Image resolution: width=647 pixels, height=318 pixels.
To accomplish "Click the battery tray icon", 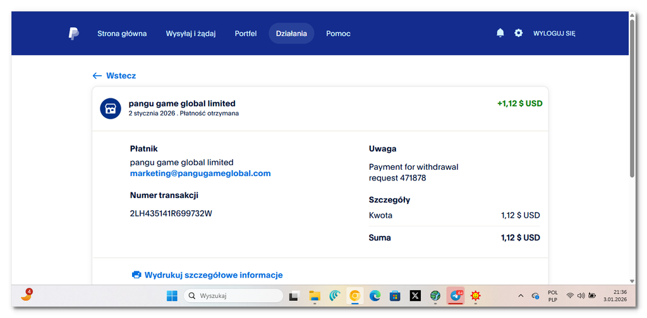I will click(592, 296).
